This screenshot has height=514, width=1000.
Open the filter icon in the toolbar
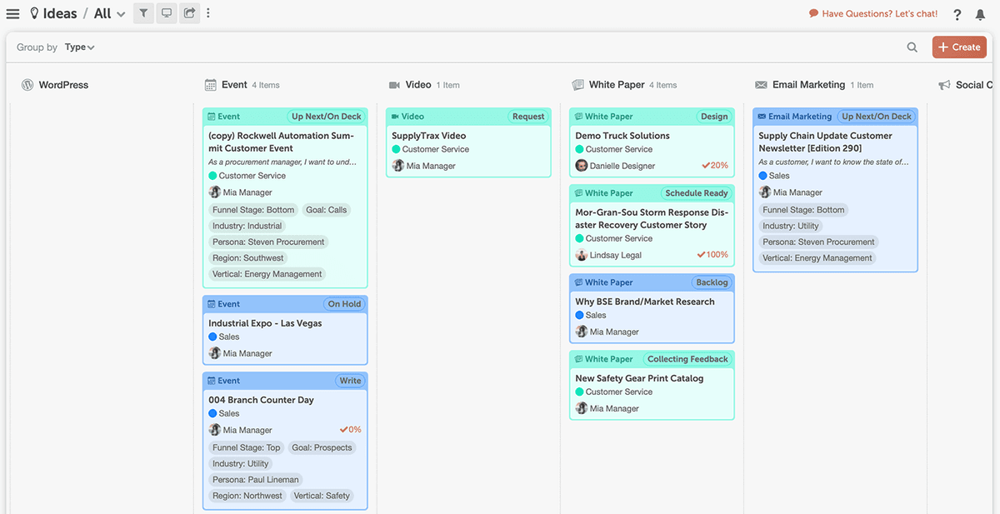[142, 13]
